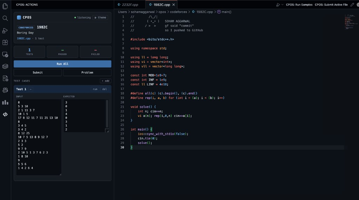This screenshot has height=200, width=359.
Task: Add a new test case with + add
Action: (x=106, y=81)
